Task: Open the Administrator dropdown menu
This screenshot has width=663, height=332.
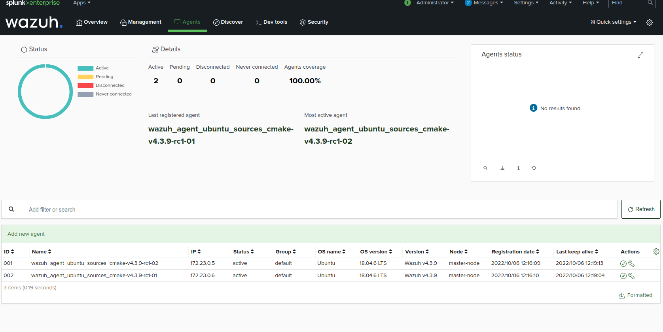Action: pos(435,3)
